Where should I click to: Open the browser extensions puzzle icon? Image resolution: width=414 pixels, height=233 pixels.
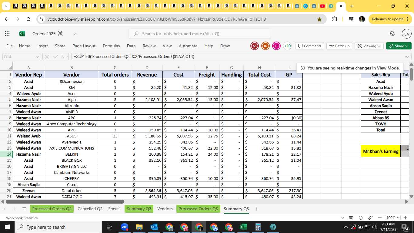[335, 19]
